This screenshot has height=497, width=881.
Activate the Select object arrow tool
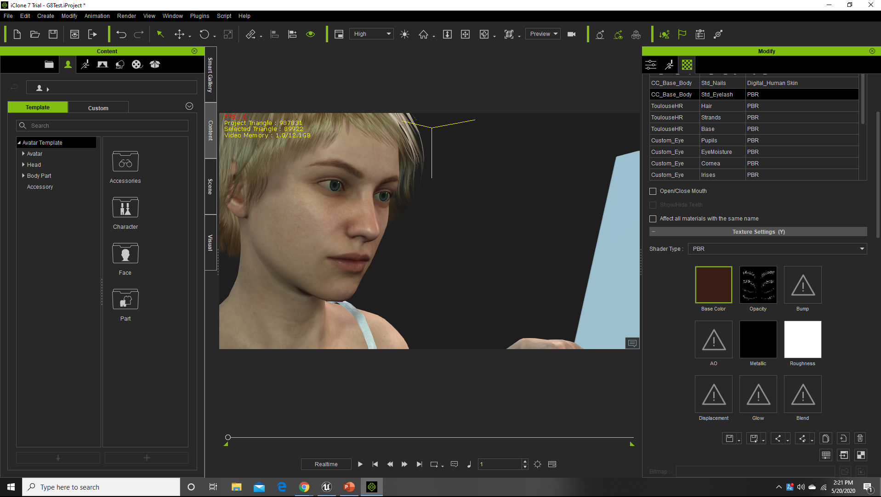coord(160,34)
